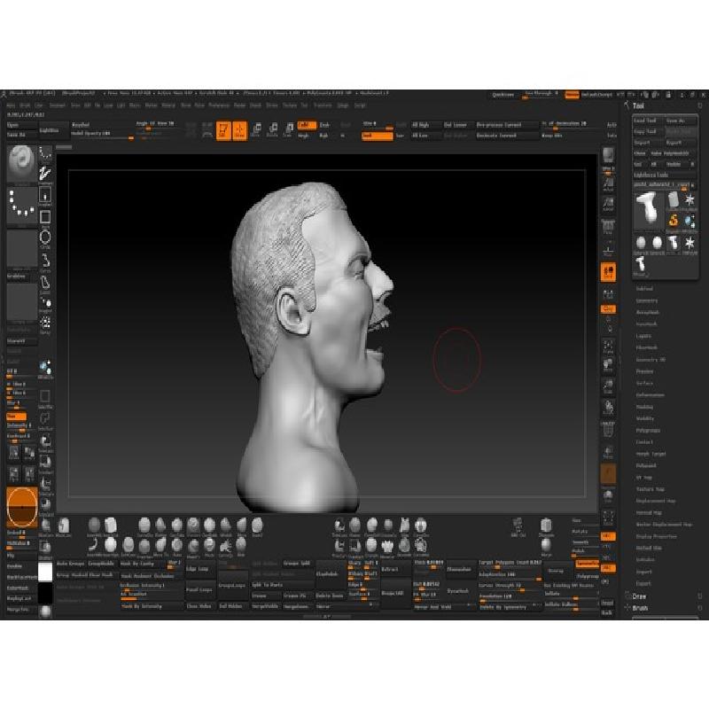
Task: Select the Rect selection shape icon
Action: pos(45,218)
